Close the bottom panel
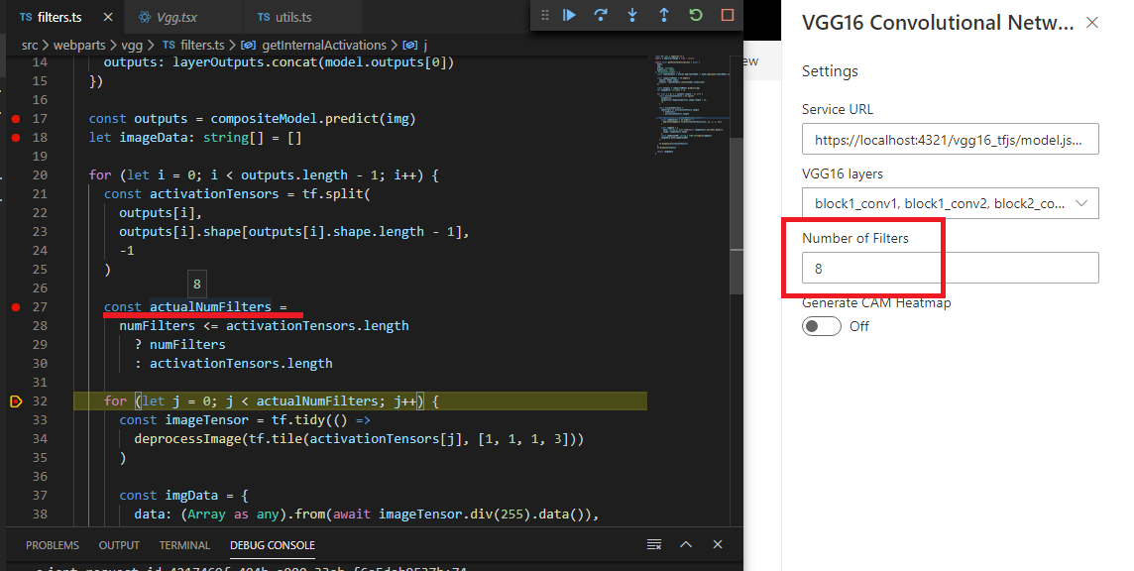This screenshot has height=571, width=1134. coord(718,544)
